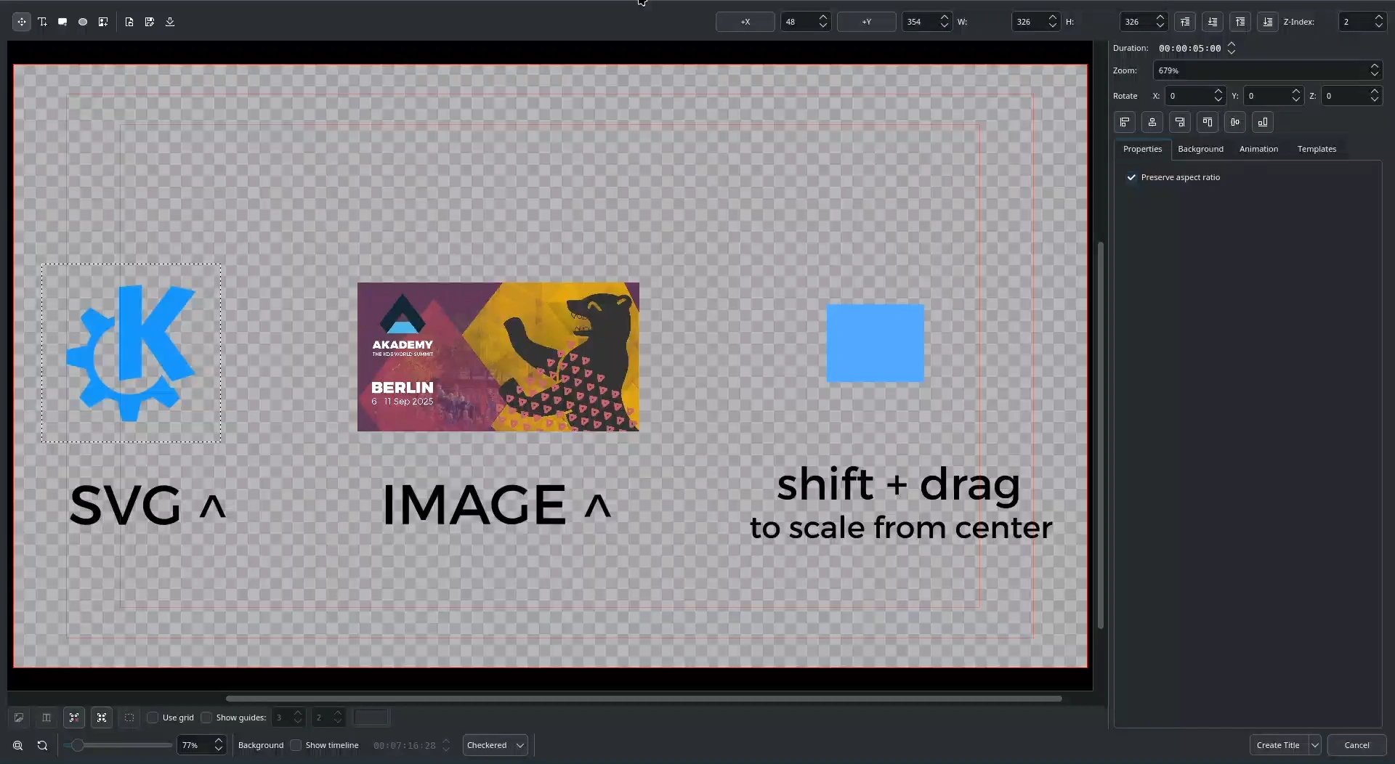Align item to the top edge
The width and height of the screenshot is (1395, 764).
(x=1208, y=122)
